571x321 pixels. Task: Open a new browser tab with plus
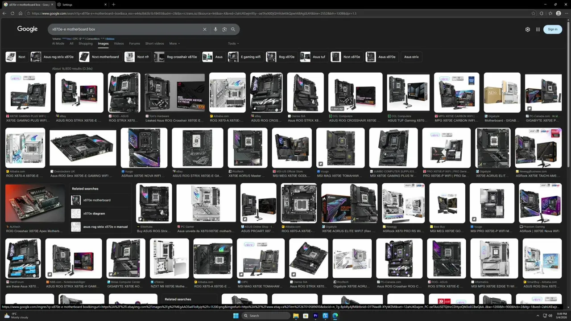113,4
